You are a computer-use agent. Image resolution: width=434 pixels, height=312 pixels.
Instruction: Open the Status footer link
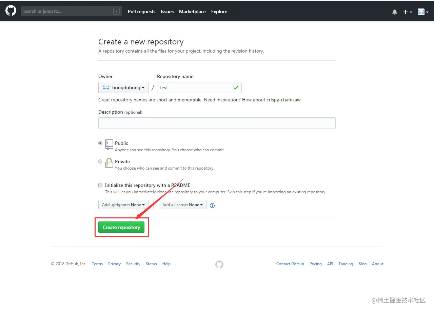tap(151, 264)
